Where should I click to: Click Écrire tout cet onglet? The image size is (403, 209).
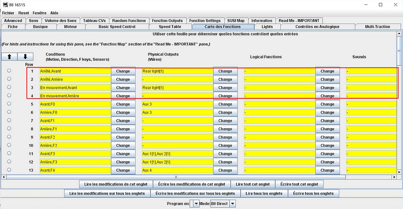[299, 184]
